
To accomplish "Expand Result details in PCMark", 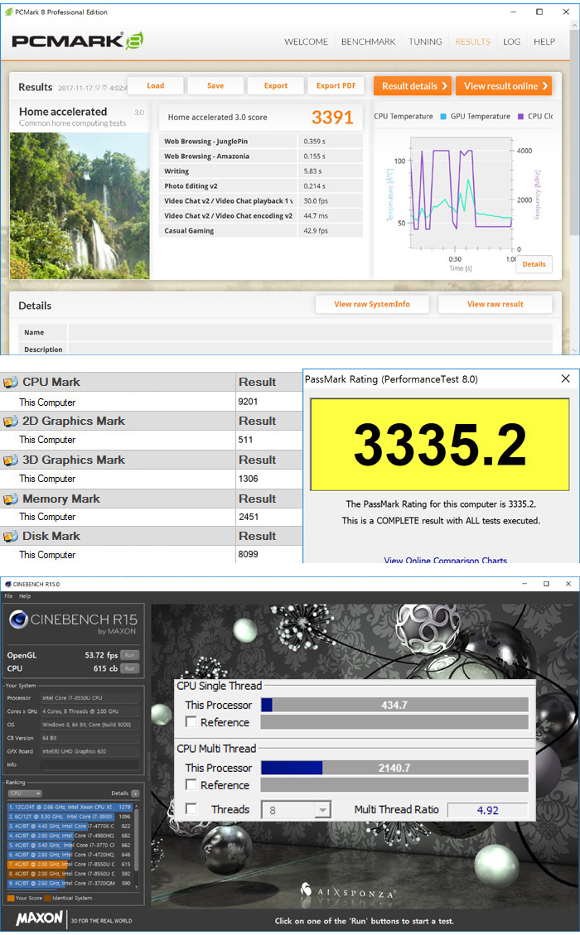I will point(412,86).
